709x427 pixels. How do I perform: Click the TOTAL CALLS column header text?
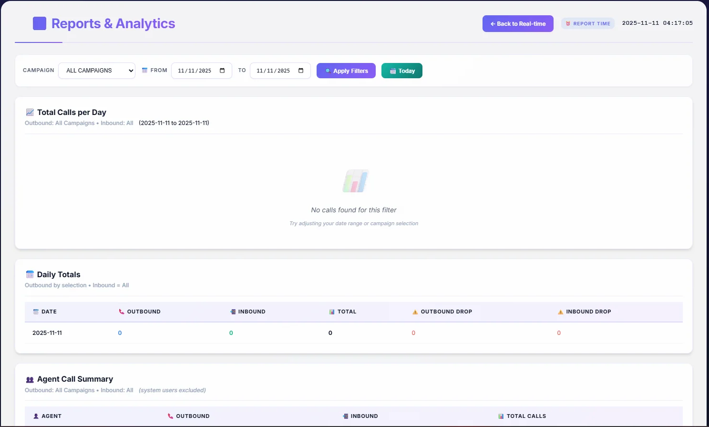pos(526,416)
